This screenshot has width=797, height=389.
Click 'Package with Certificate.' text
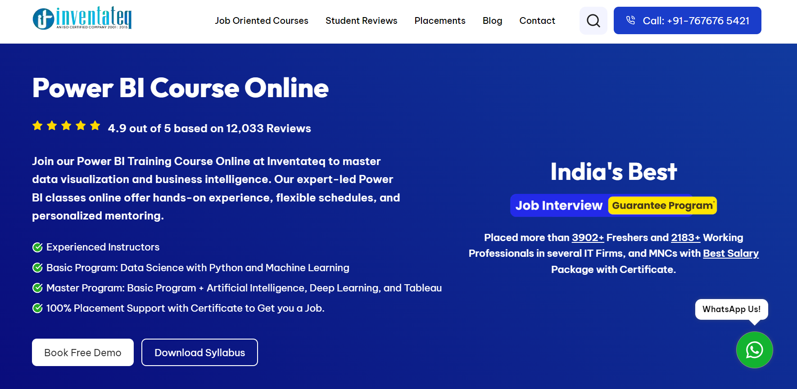614,269
